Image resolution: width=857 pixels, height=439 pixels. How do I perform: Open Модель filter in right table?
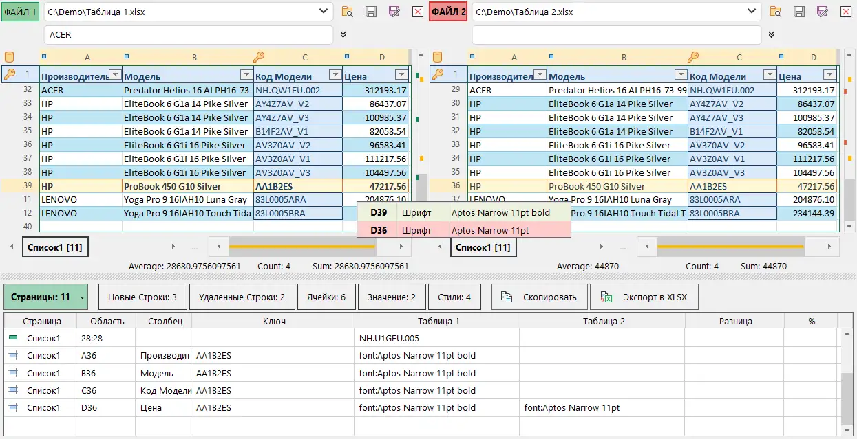[681, 75]
